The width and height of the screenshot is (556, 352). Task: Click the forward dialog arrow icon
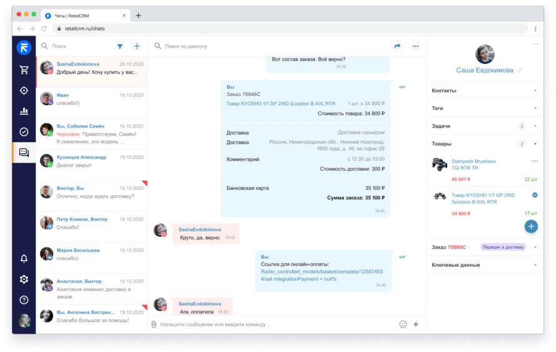pos(397,46)
